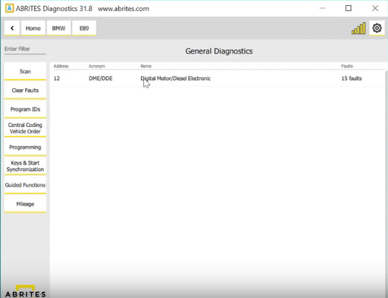Select the BMW breadcrumb
The width and height of the screenshot is (388, 298).
(59, 28)
